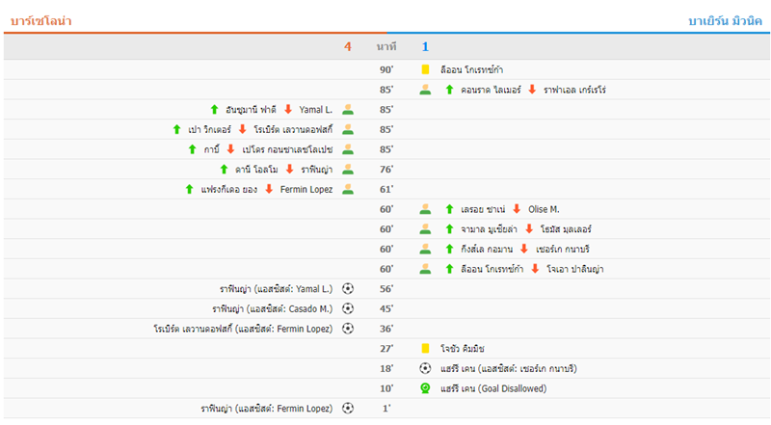Click the แฮร์รี่ เคน goal entry at 18'
771x425 pixels.
pos(509,368)
